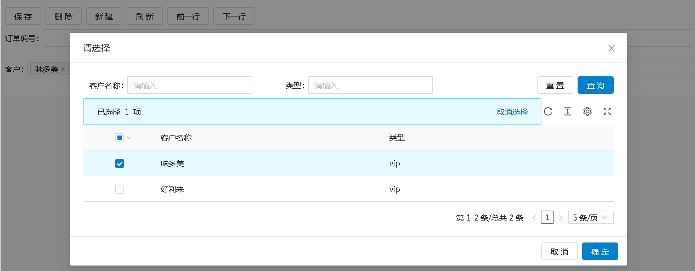Screen dimensions: 695x271
Task: Open the 5 条/页 page size dropdown
Action: click(x=591, y=218)
